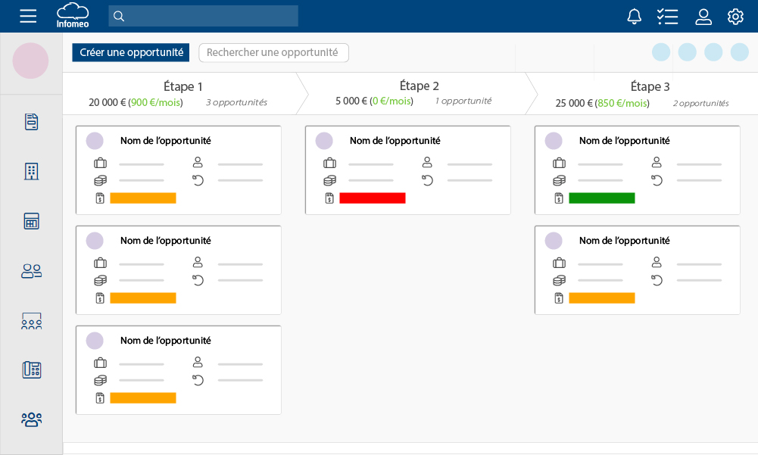The width and height of the screenshot is (758, 455).
Task: Open the user profile icon
Action: (703, 16)
